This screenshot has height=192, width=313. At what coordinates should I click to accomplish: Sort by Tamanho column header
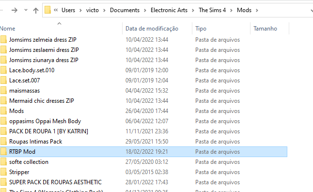click(266, 29)
